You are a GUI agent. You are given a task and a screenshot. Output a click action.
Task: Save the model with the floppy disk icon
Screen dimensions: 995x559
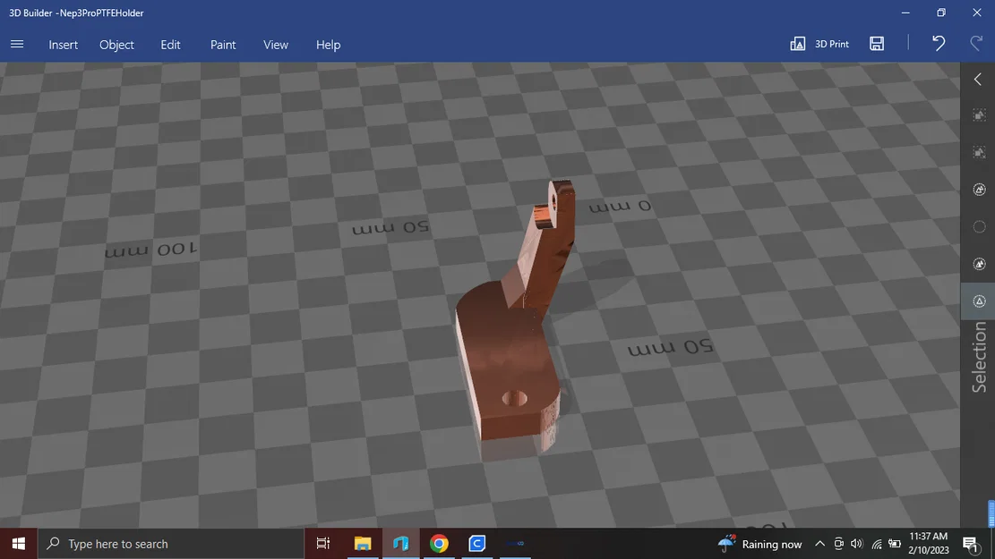point(877,44)
